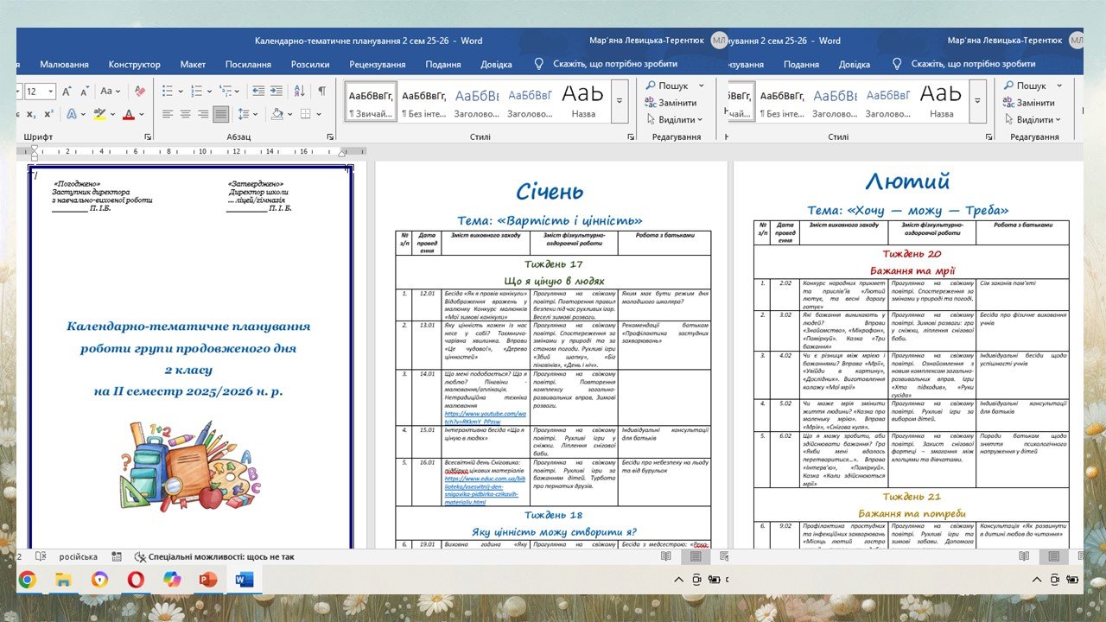This screenshot has width=1106, height=622.
Task: Apply the Text Effects glowing A icon
Action: tap(72, 114)
